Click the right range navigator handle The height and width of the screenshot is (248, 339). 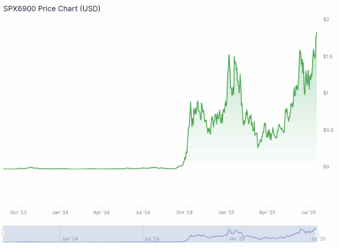(317, 234)
